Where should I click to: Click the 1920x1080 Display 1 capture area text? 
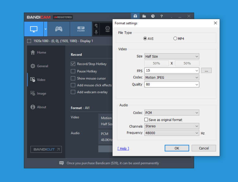(x=63, y=41)
